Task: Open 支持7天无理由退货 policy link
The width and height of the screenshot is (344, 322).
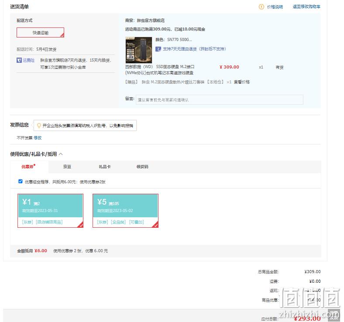Action: pos(194,49)
